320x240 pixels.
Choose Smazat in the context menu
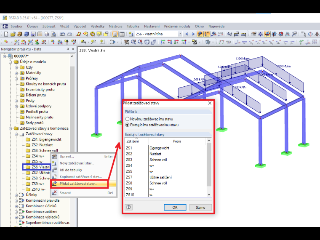point(83,193)
